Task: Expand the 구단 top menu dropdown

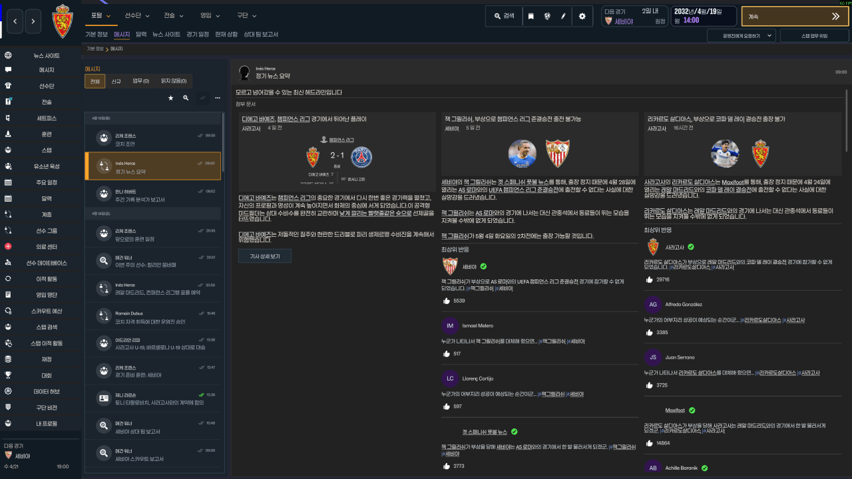Action: click(x=246, y=15)
